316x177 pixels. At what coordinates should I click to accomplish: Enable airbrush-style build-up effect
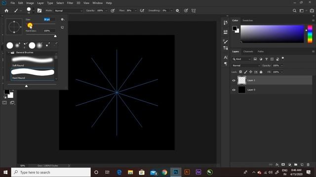[142, 11]
